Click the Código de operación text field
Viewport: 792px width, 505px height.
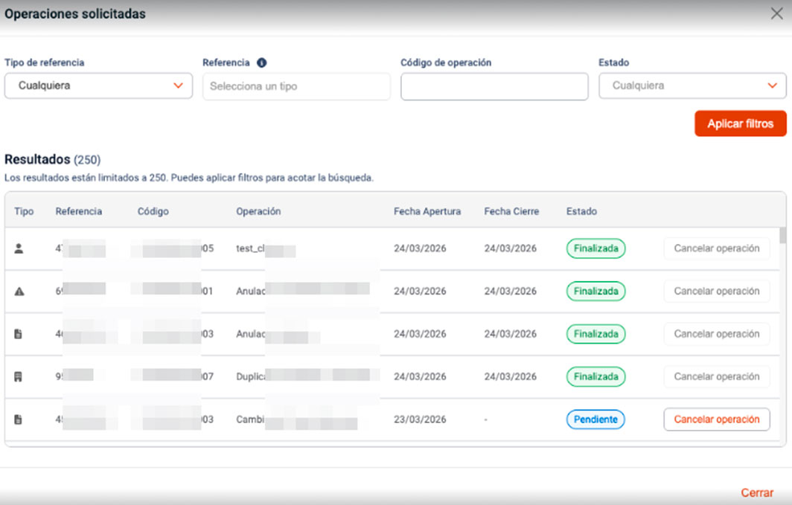(494, 86)
